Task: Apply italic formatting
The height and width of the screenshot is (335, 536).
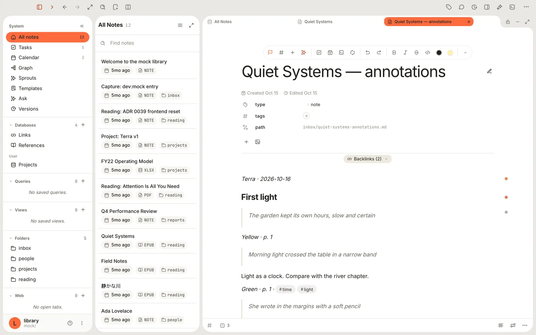Action: click(405, 53)
